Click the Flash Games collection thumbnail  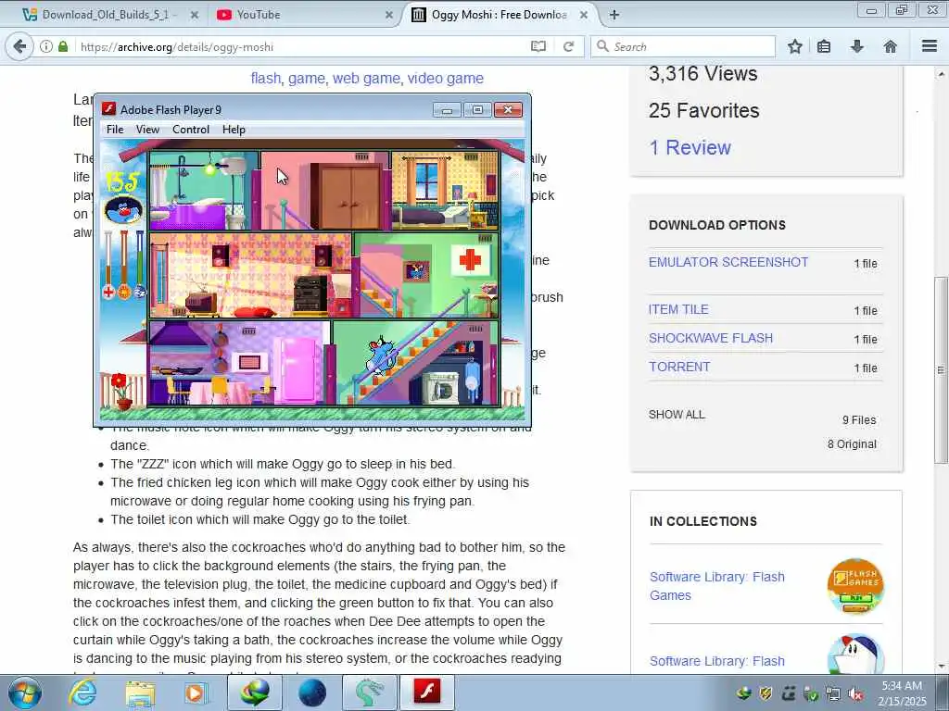click(855, 586)
